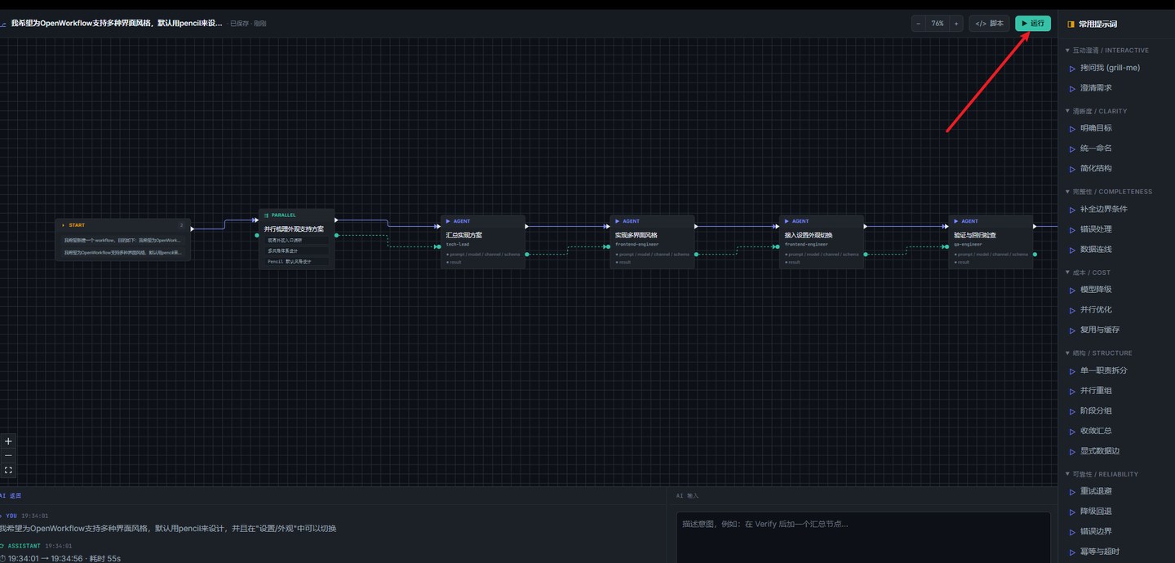The width and height of the screenshot is (1175, 563).
Task: Click play icon beside 模型降级
Action: (1073, 290)
